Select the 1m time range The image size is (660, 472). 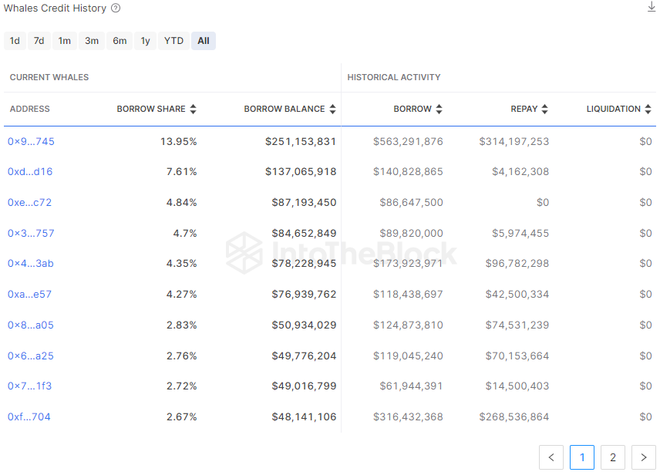click(x=64, y=41)
